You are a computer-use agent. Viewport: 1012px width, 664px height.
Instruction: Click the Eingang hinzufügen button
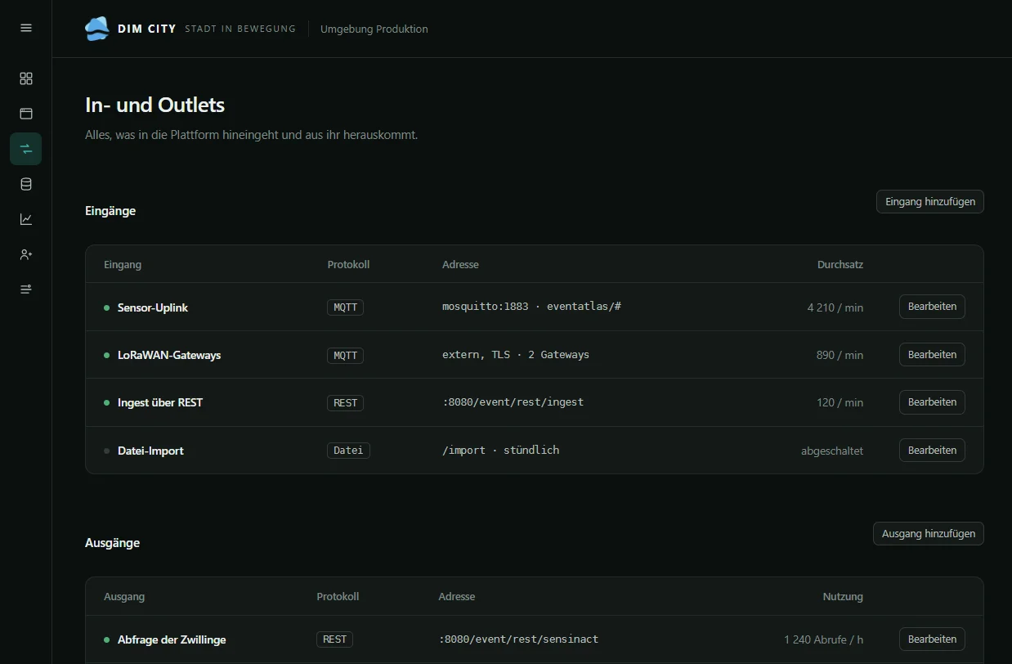[x=930, y=202]
